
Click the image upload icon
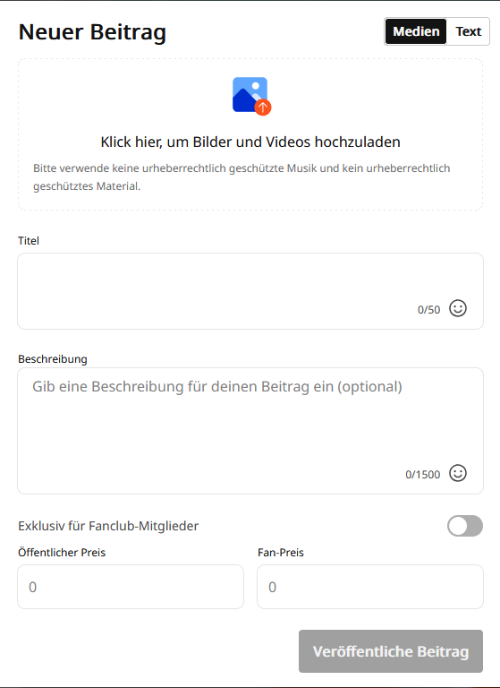click(x=251, y=96)
